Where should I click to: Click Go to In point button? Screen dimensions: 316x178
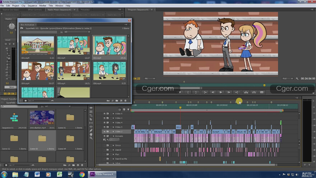(205, 92)
